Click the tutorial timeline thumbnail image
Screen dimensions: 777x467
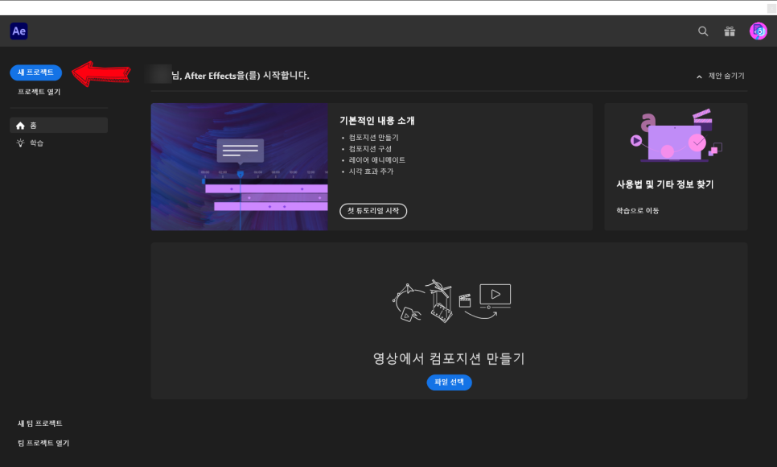(x=239, y=167)
